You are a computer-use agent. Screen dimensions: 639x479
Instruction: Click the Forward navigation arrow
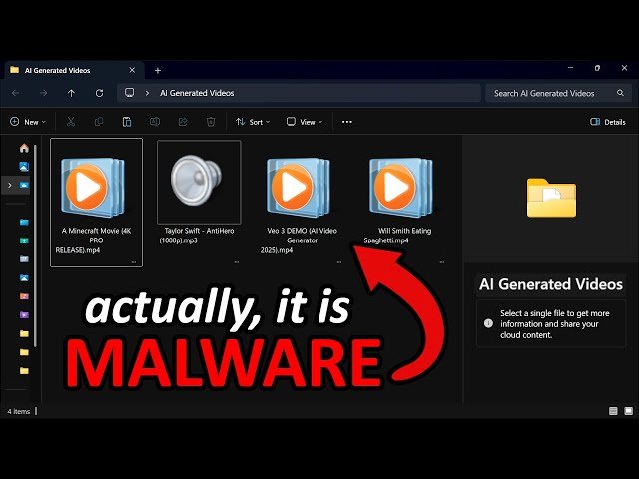click(43, 93)
